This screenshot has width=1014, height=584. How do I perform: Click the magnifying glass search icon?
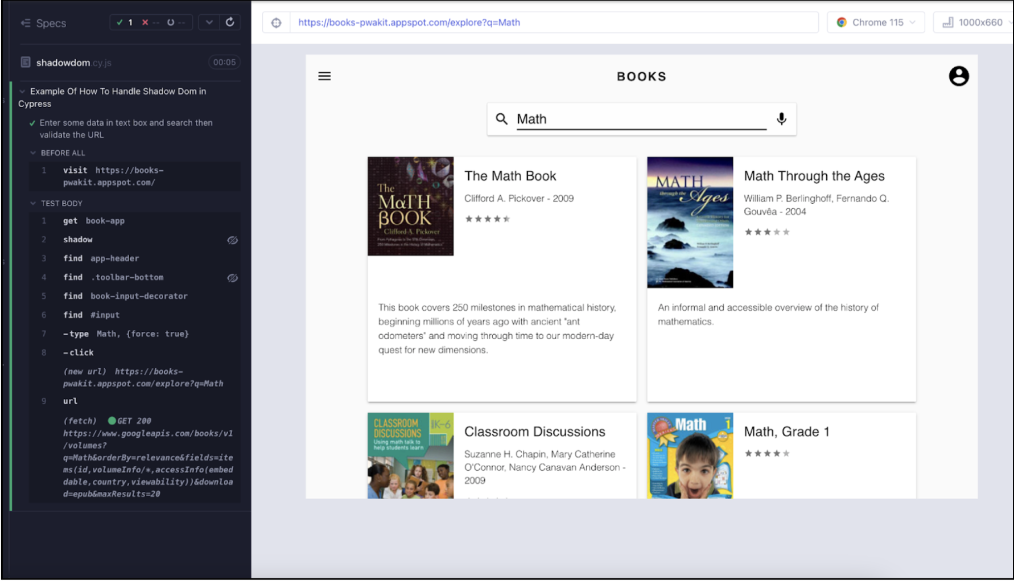click(x=501, y=118)
